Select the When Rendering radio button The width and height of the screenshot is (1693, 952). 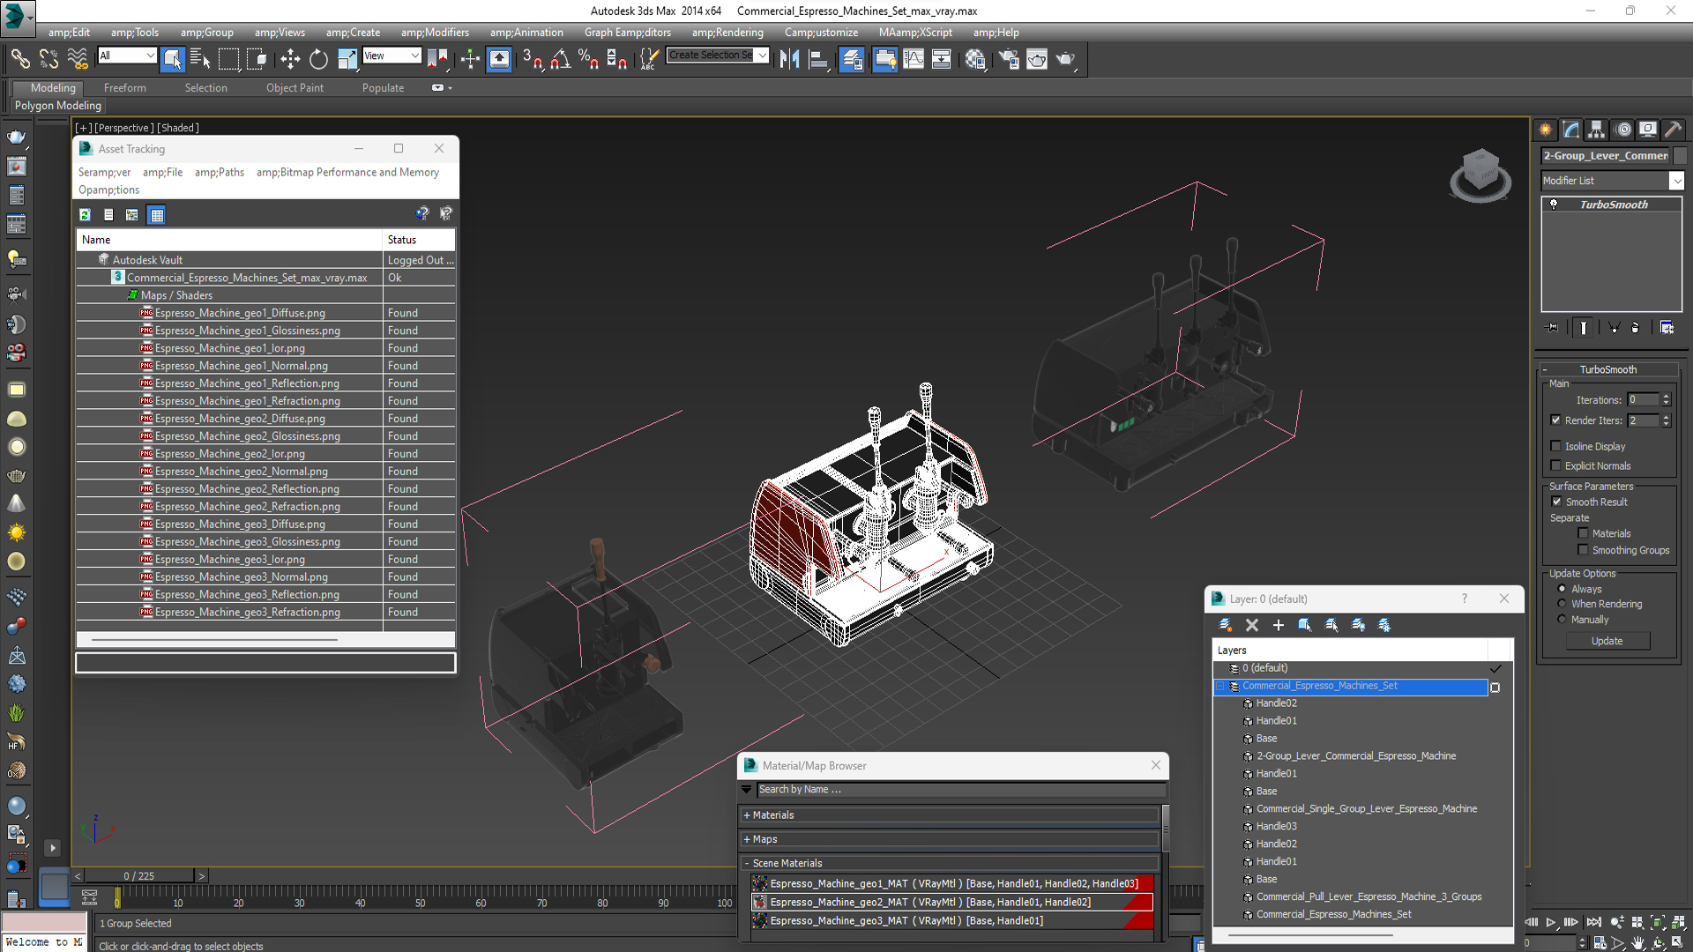(x=1562, y=604)
